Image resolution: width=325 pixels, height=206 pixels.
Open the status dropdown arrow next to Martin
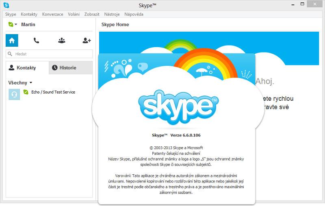pos(16,24)
